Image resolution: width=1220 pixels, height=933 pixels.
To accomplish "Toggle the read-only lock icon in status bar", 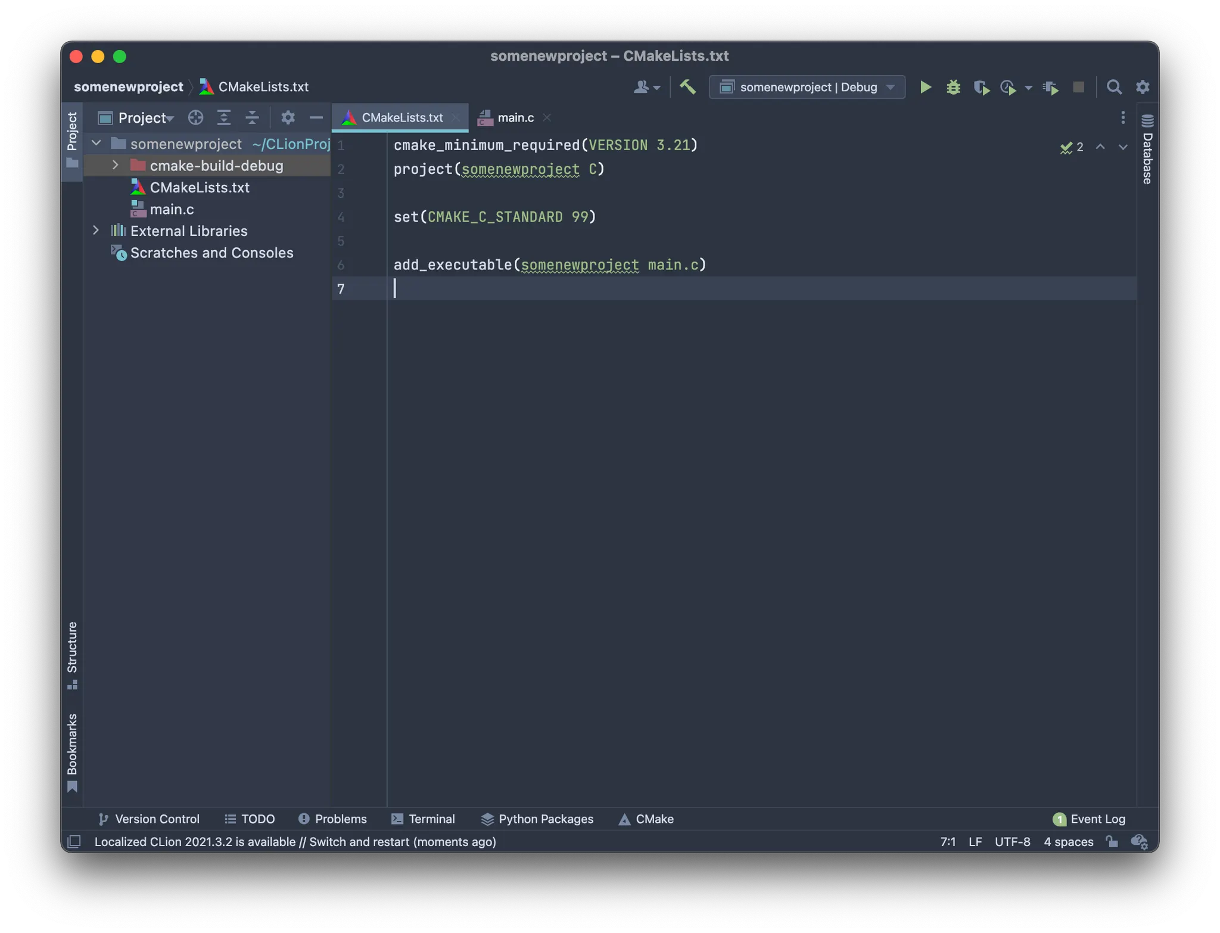I will [x=1112, y=841].
